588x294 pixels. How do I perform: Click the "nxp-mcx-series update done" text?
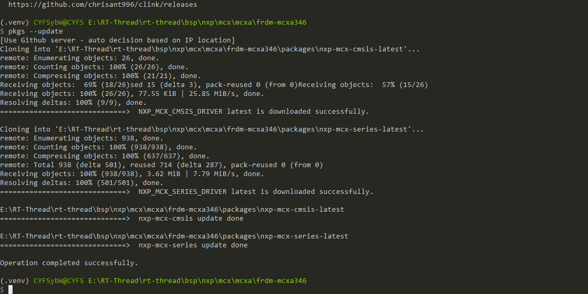coord(193,245)
